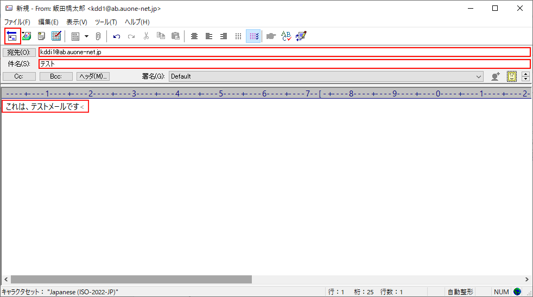Click the redo arrow icon

[131, 36]
